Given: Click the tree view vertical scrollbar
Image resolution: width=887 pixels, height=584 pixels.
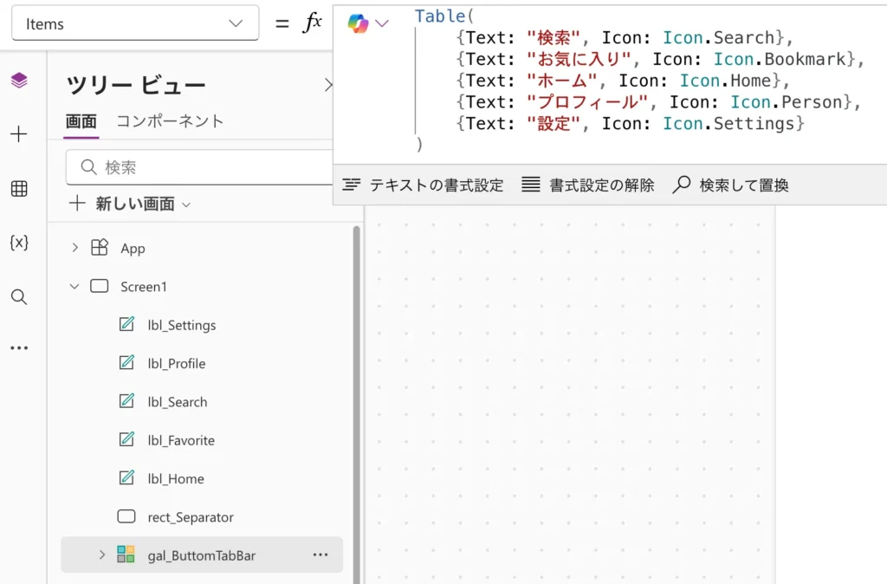Looking at the screenshot, I should (x=356, y=404).
